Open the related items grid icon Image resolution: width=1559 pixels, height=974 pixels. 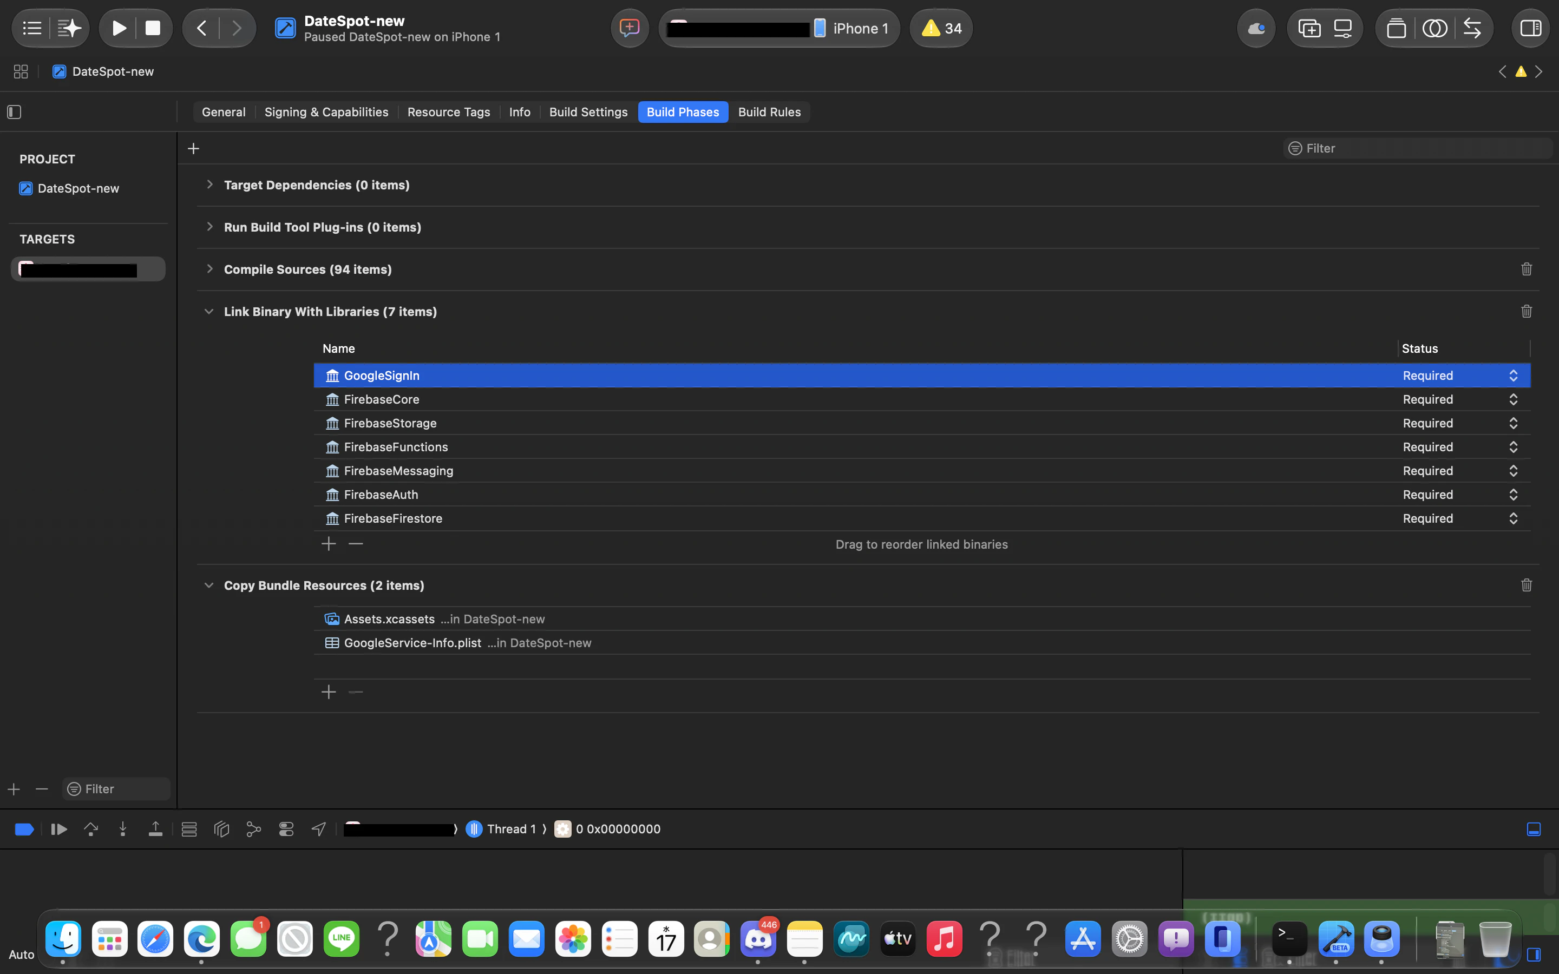pos(21,71)
